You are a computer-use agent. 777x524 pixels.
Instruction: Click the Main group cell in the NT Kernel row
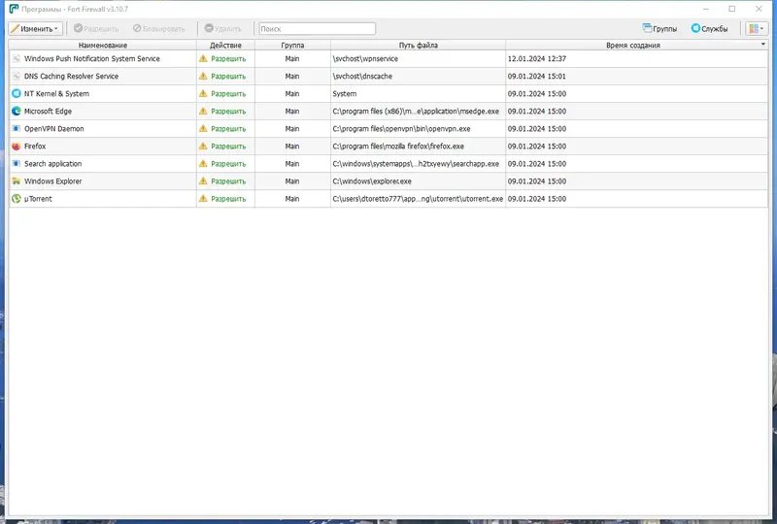pos(292,93)
